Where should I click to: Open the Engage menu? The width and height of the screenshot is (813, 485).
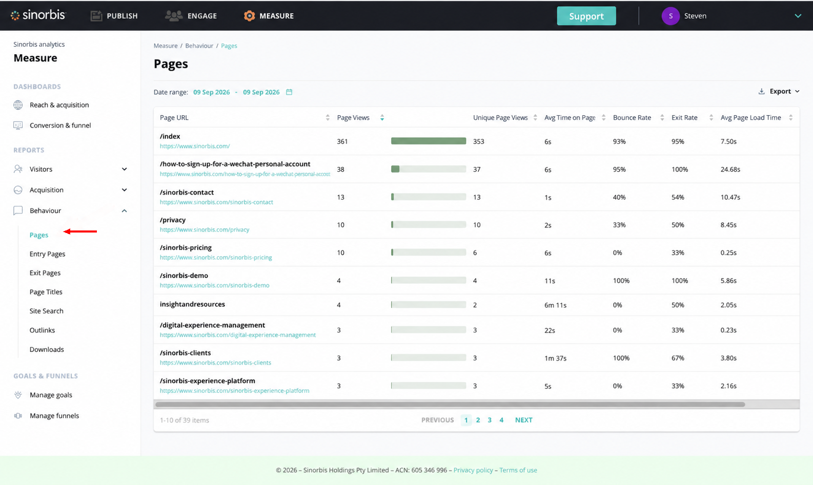[191, 16]
